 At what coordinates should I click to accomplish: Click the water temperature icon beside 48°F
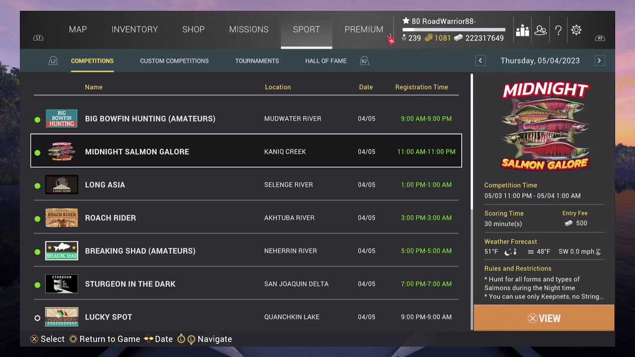click(x=530, y=252)
